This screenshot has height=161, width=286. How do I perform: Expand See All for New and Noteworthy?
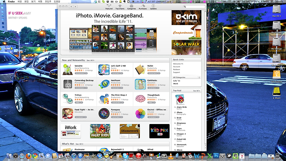[91, 60]
